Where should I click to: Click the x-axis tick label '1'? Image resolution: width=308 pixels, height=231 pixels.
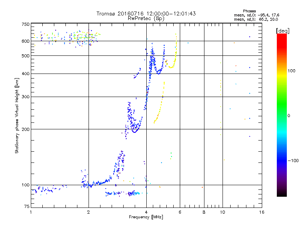pos(31,212)
